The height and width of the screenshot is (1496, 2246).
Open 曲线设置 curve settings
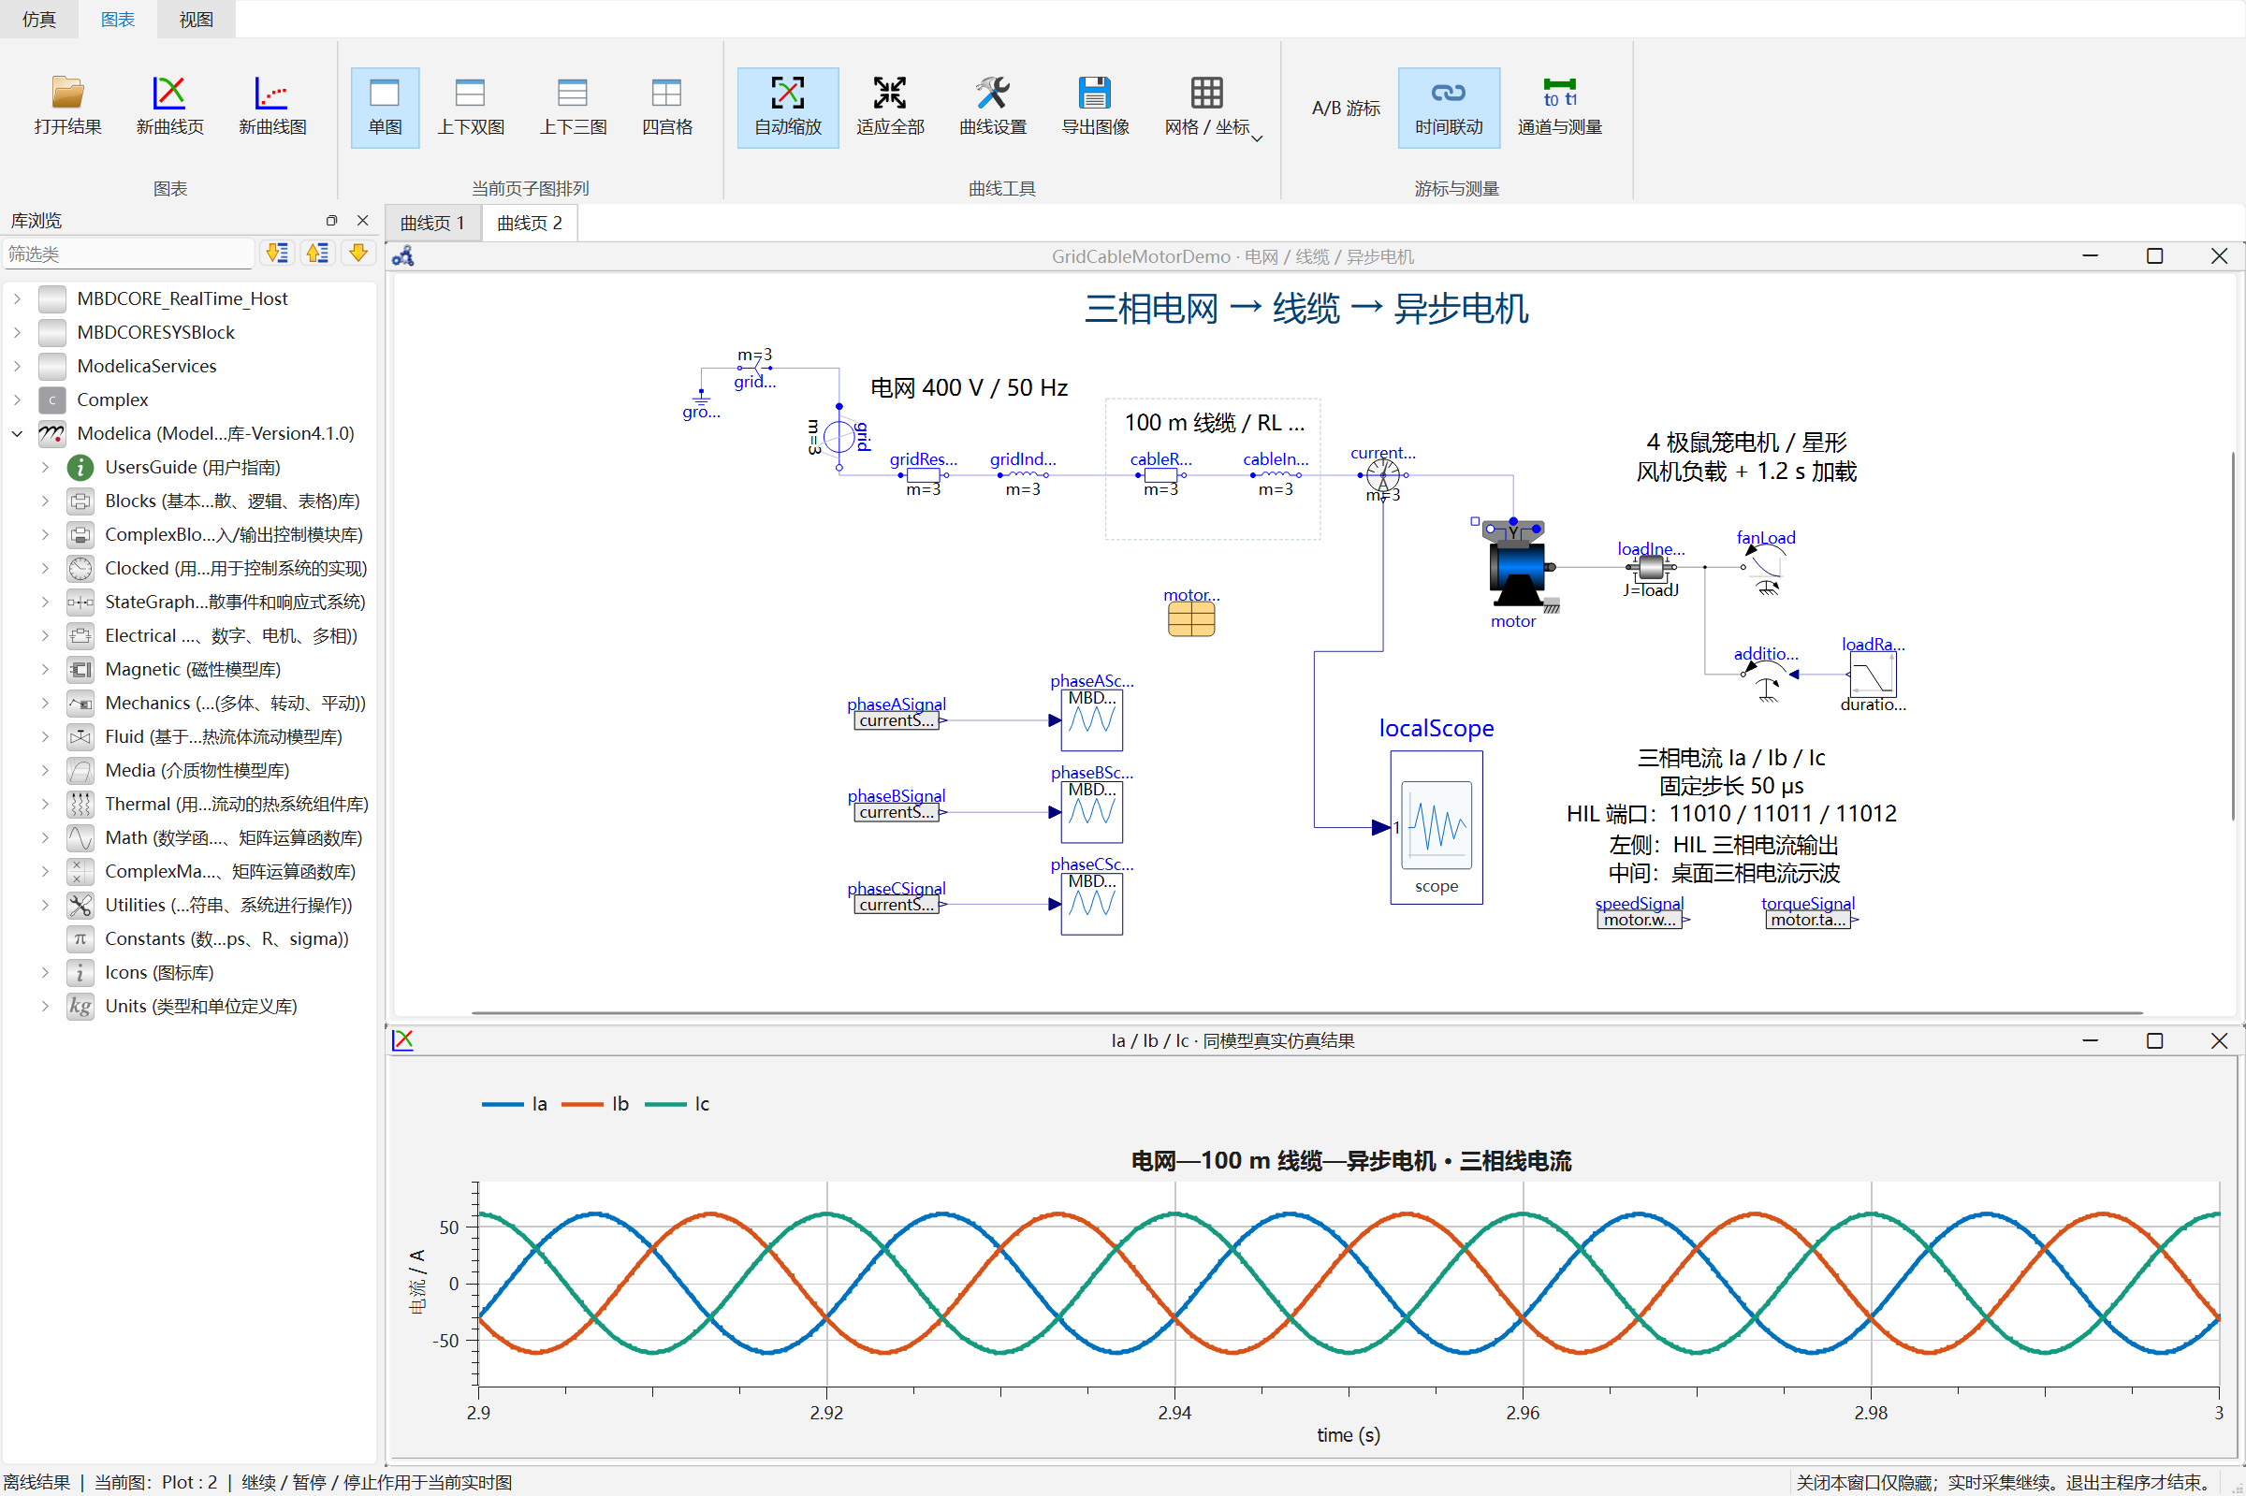[992, 106]
